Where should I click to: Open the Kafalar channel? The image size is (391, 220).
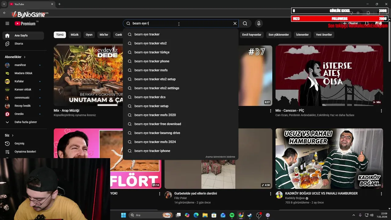pyautogui.click(x=23, y=81)
